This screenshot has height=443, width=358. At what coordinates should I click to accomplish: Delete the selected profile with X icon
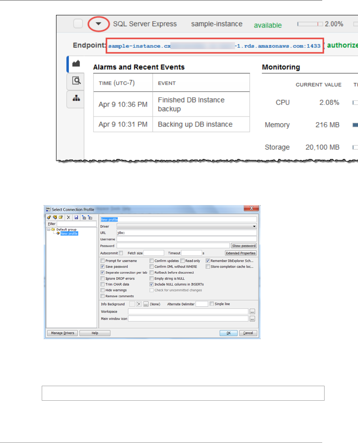click(x=69, y=217)
